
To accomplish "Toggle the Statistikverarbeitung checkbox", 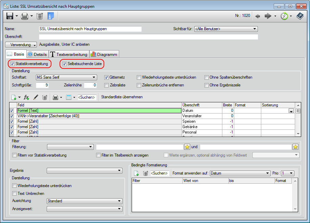I will 13,64.
